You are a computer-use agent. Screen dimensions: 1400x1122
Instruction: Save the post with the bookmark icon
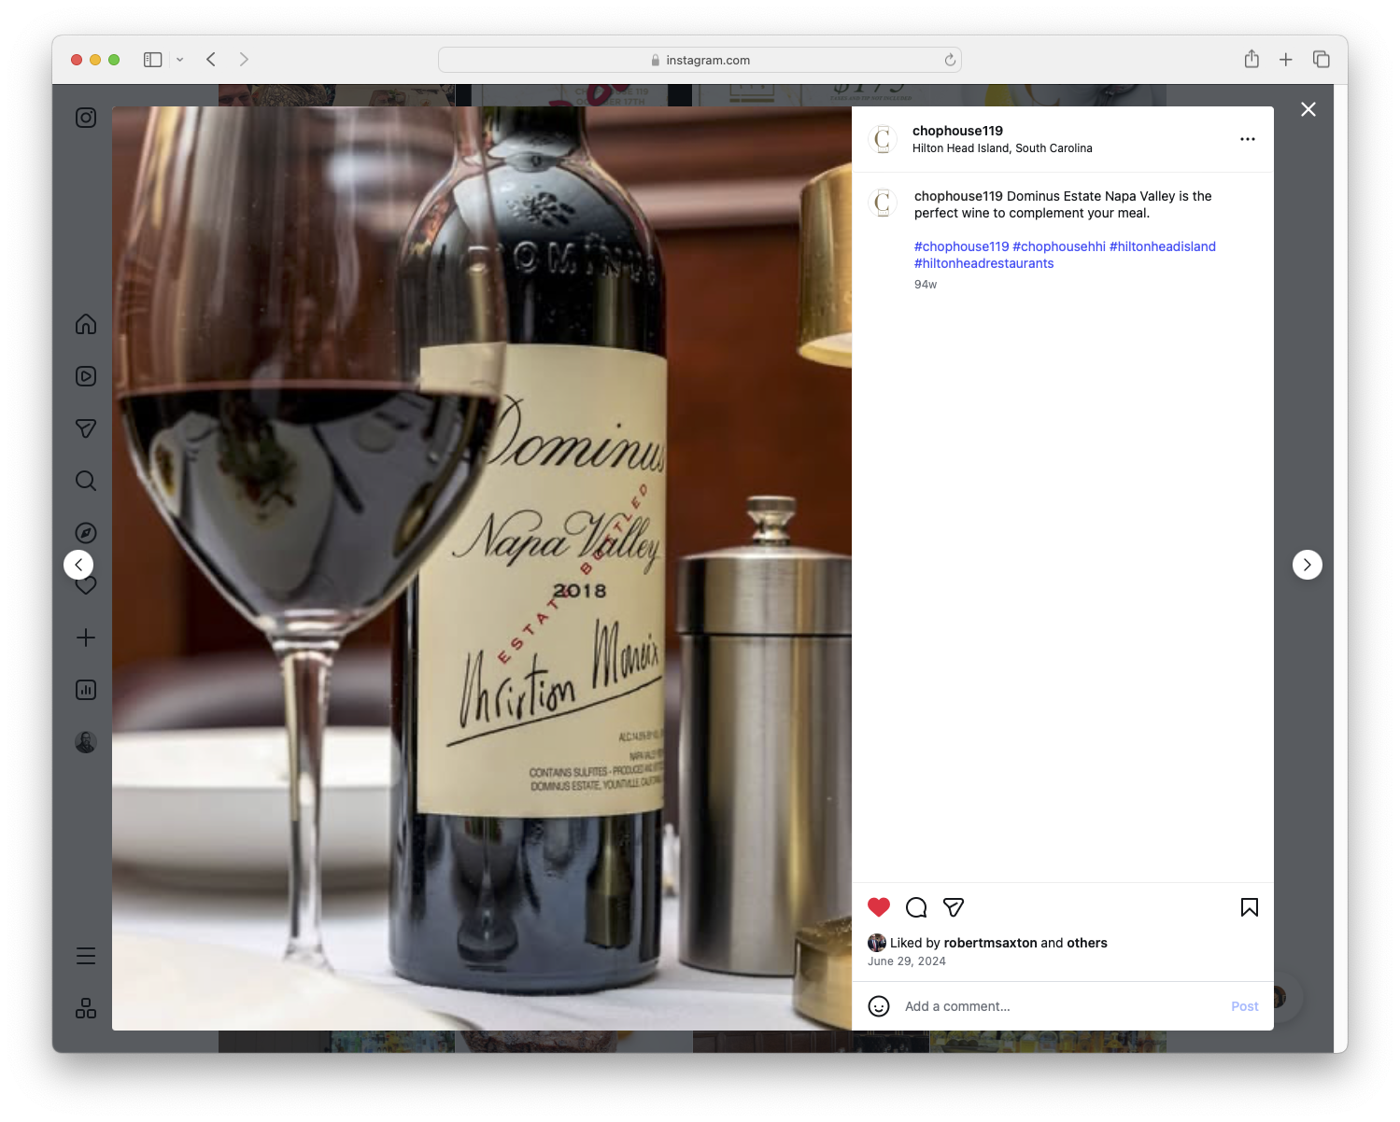click(x=1249, y=906)
